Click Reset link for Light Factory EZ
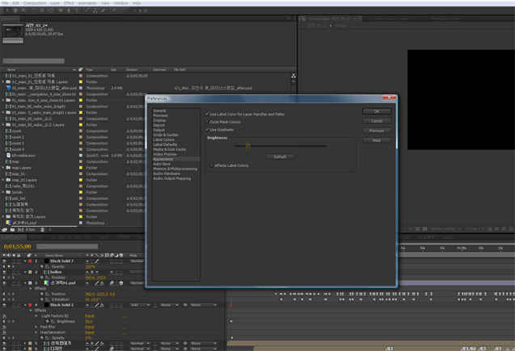Viewport: 515px width, 351px height. [x=90, y=316]
